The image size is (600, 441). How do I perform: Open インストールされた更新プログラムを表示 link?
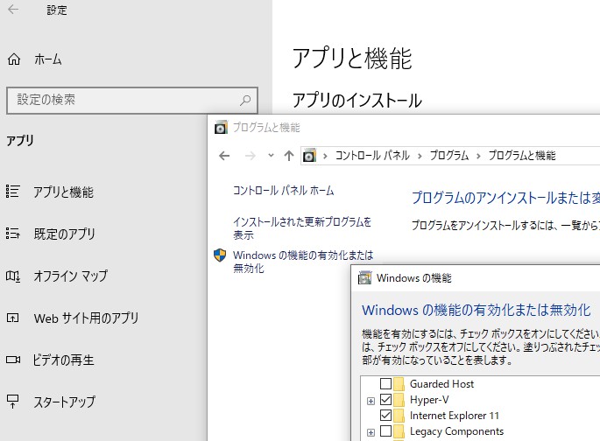[x=302, y=228]
